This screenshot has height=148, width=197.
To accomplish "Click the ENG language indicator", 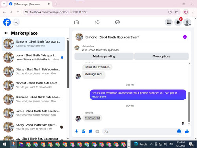I will 171,144.
